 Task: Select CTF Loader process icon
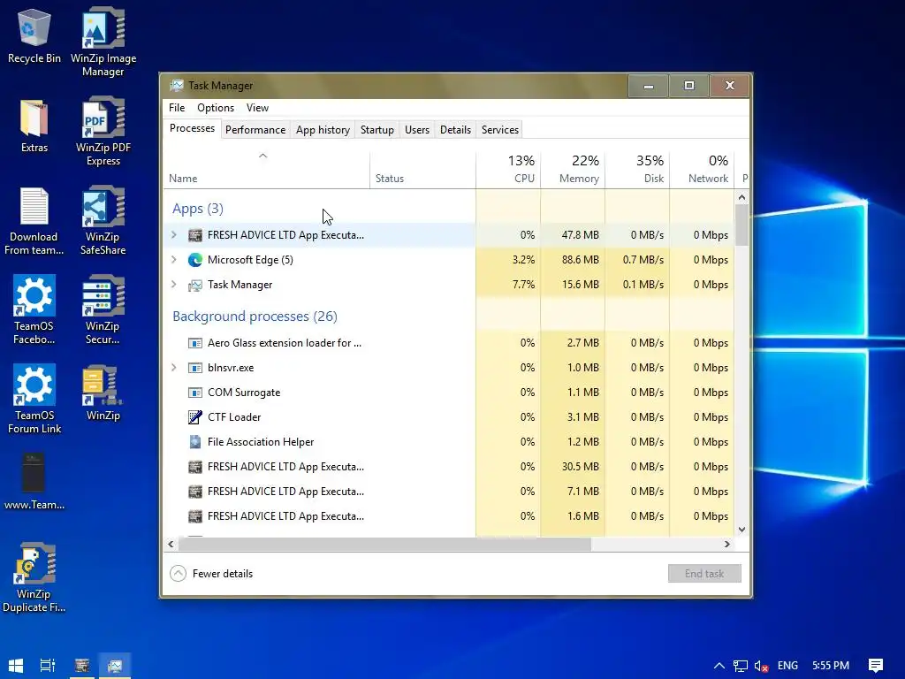click(x=195, y=417)
